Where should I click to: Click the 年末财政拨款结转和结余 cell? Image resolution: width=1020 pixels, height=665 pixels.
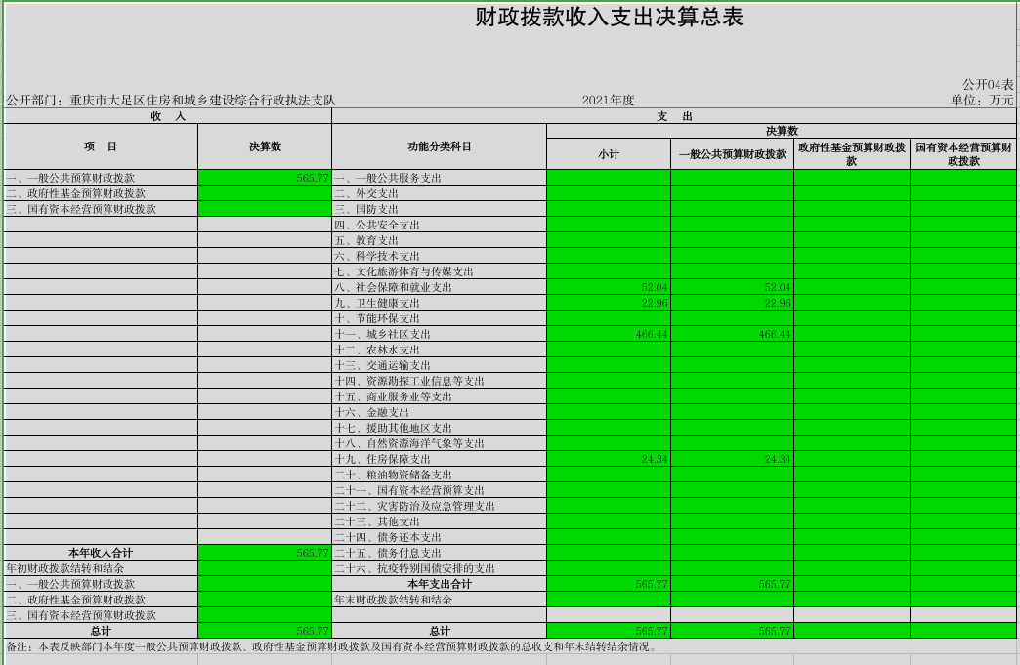439,600
